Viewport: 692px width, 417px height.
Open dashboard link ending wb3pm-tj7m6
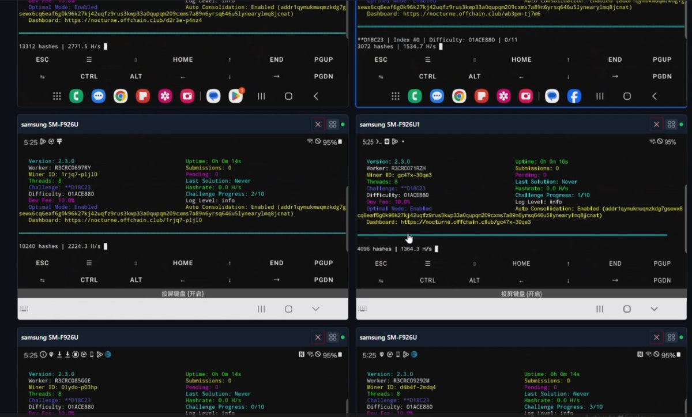[471, 13]
